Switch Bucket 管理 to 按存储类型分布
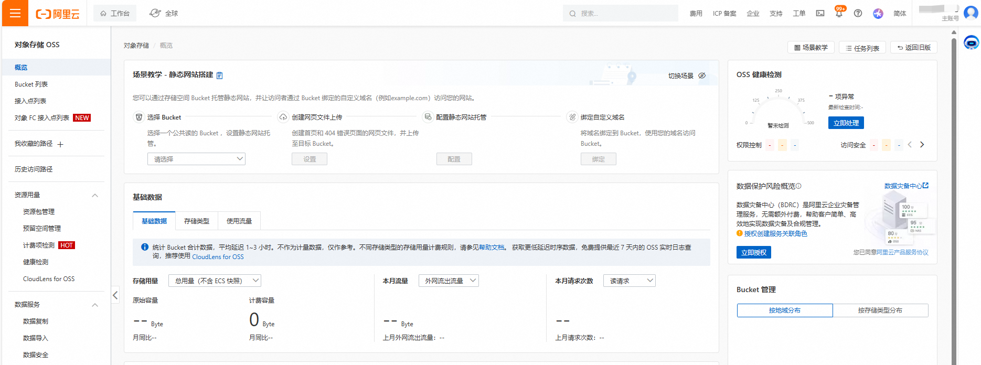The width and height of the screenshot is (981, 365). click(x=880, y=310)
